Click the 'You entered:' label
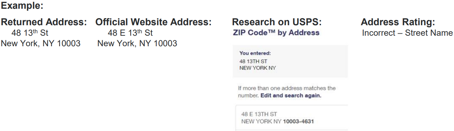 (x=255, y=53)
